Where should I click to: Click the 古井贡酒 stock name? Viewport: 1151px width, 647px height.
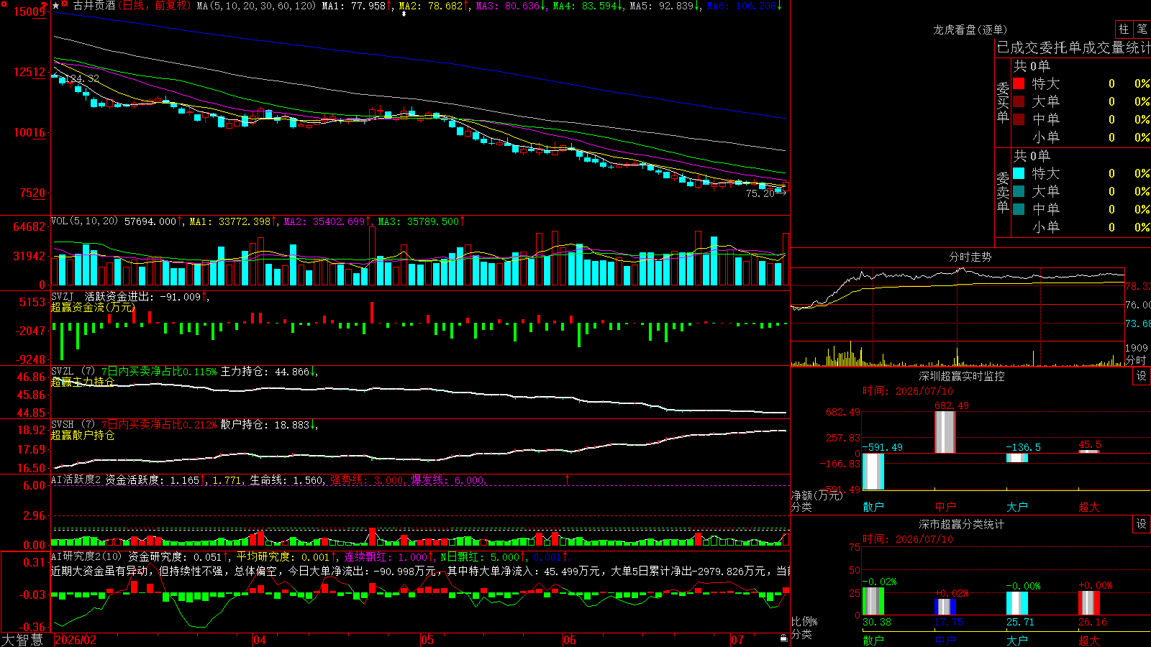[94, 6]
